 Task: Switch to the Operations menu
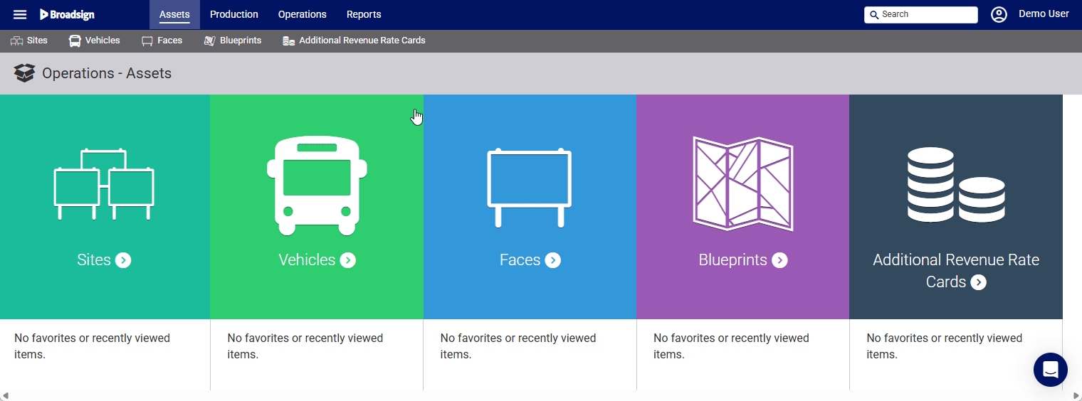point(303,14)
